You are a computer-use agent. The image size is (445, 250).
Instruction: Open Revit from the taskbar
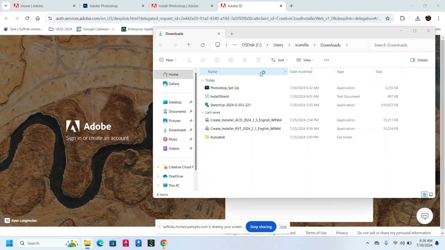tap(138, 243)
